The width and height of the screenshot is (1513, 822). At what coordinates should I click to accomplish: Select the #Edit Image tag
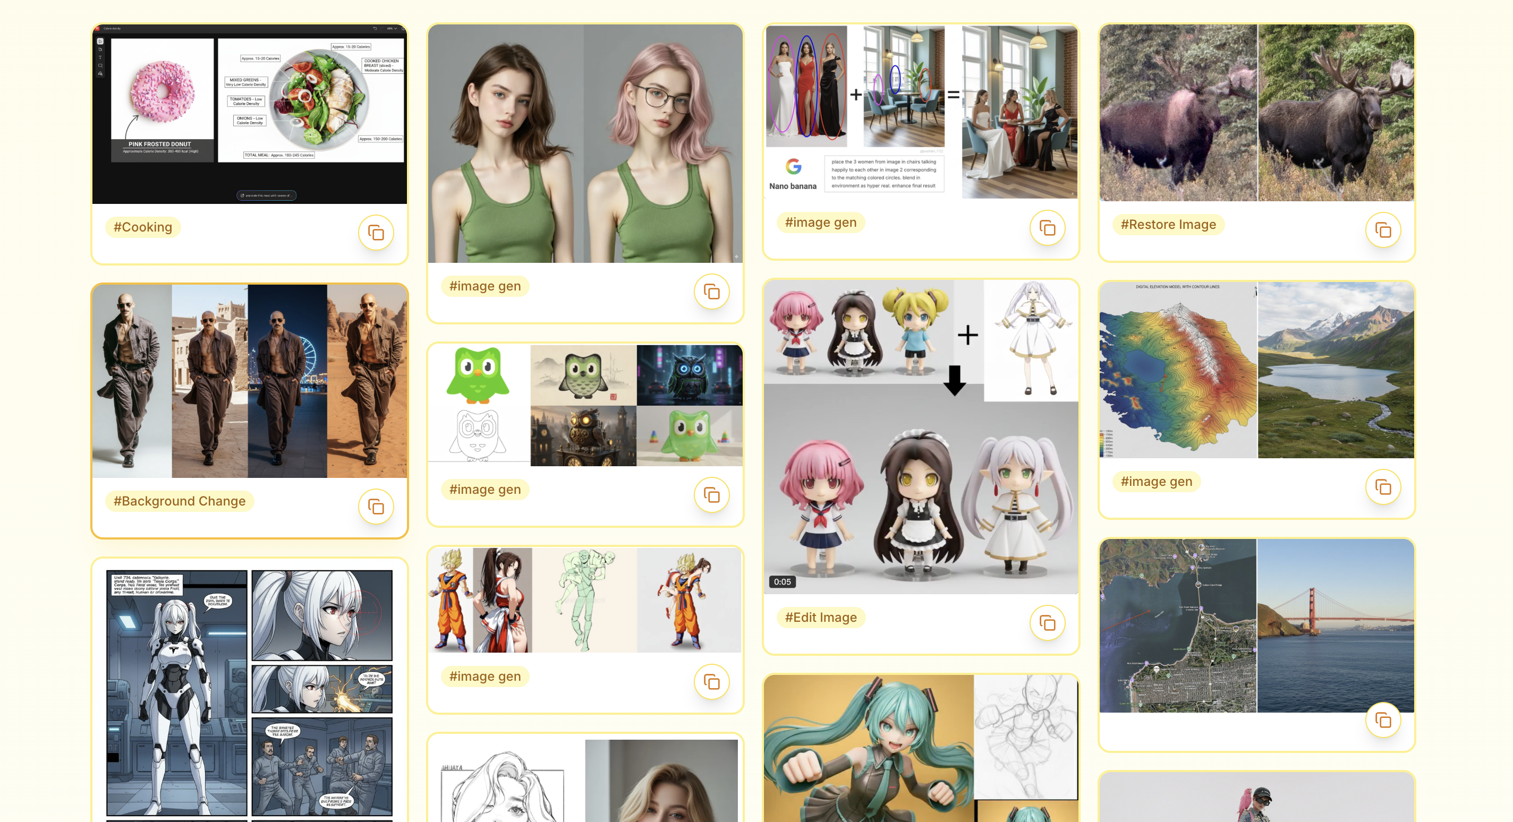pos(821,618)
